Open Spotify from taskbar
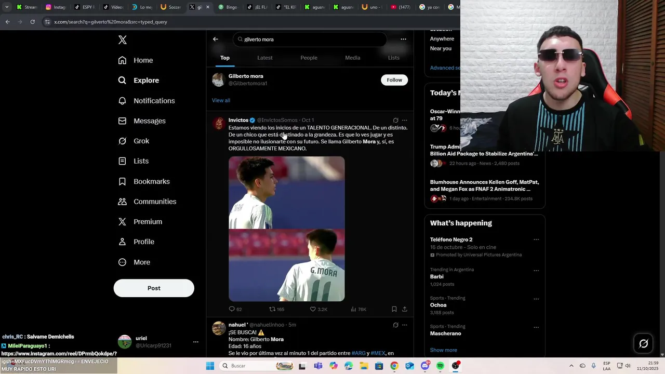Screen dimensions: 665x374 440,366
